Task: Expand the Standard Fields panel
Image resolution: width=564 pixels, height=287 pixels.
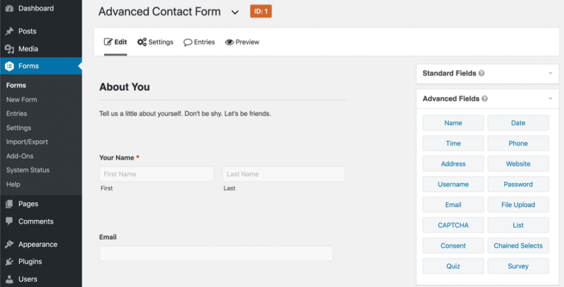Action: point(550,73)
